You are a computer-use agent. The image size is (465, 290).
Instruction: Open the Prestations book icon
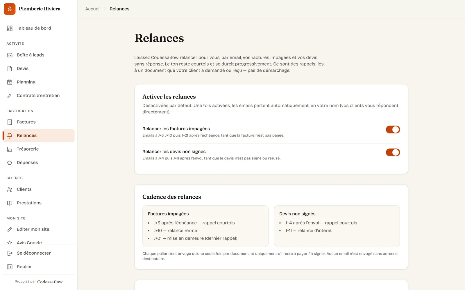tap(10, 203)
